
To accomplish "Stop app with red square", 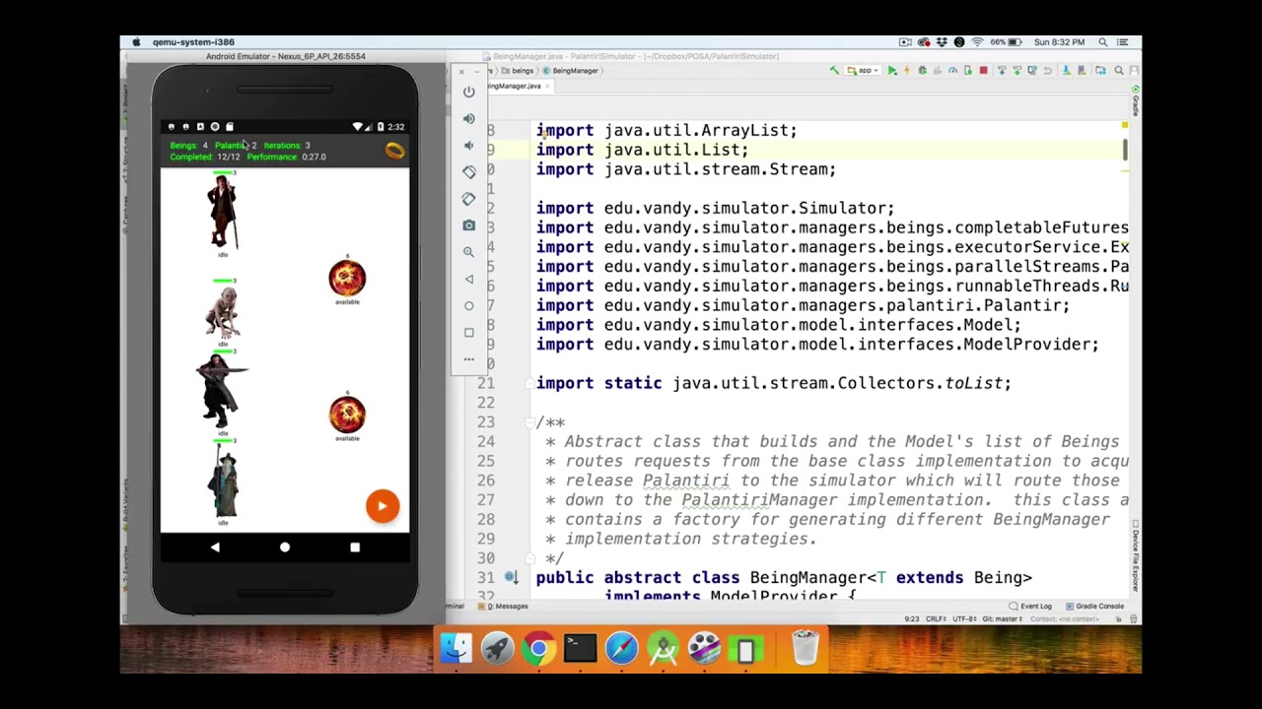I will tap(983, 71).
